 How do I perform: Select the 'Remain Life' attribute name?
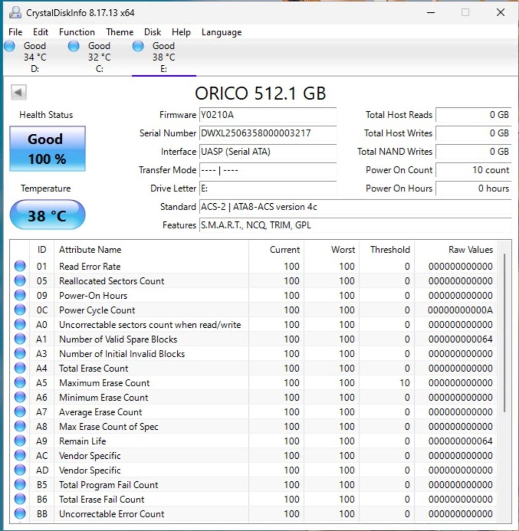tap(82, 441)
